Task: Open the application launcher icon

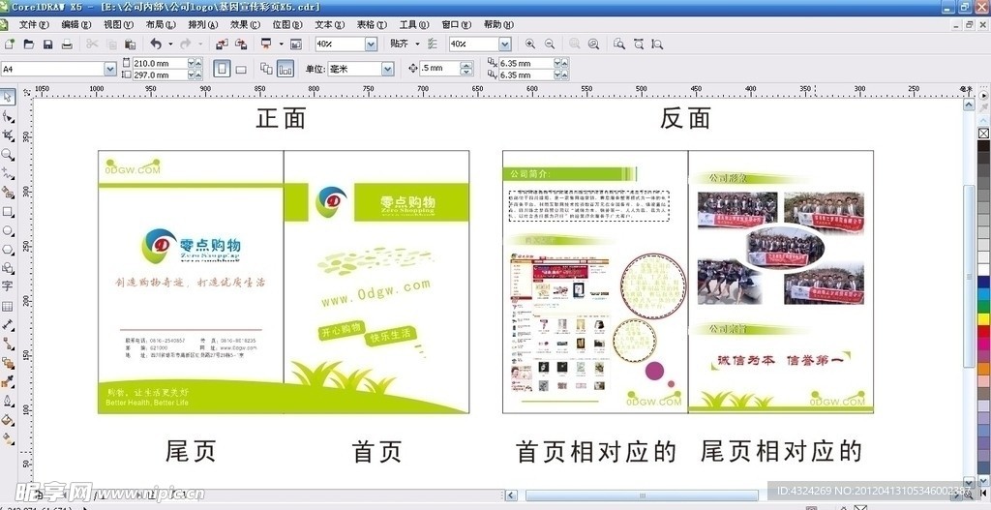Action: 265,44
